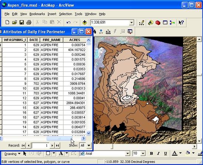203x165 pixels.
Task: Open the Editor toolbar pencil icon
Action: coord(141,23)
